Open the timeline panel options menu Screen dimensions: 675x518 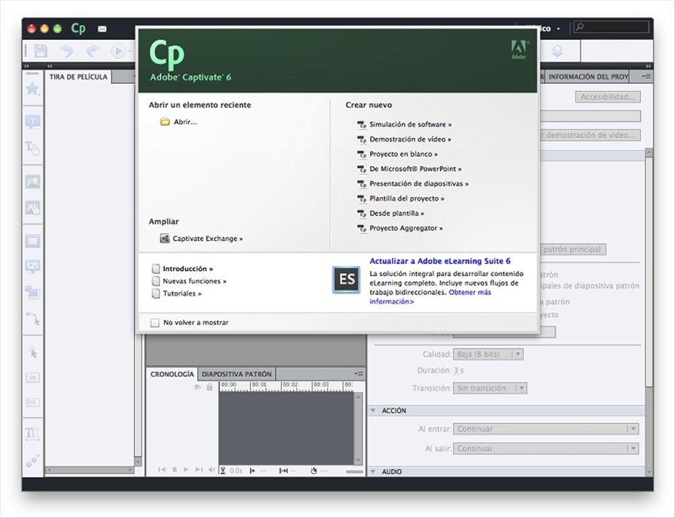(358, 373)
